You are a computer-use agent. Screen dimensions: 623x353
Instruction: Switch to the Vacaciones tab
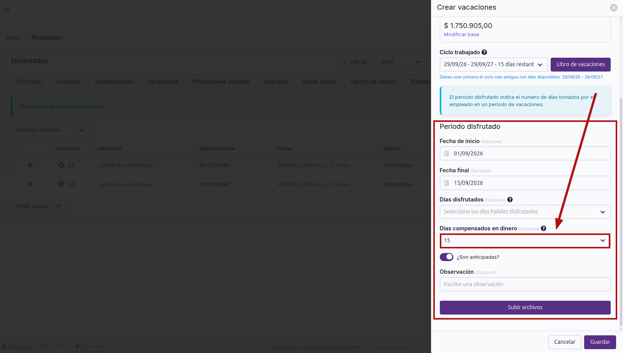click(x=163, y=82)
